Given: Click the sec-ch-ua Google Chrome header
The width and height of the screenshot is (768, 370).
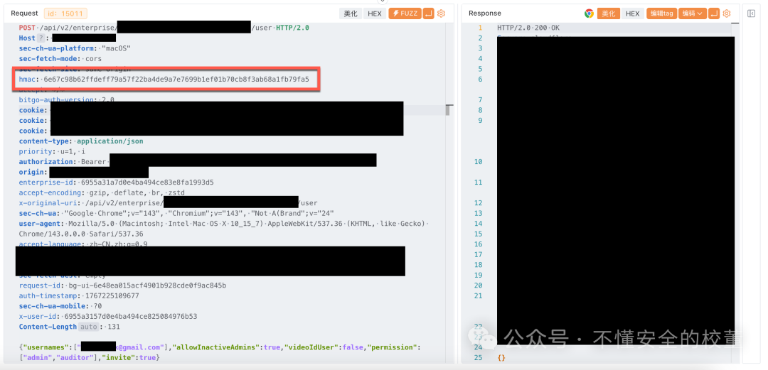Looking at the screenshot, I should [176, 213].
